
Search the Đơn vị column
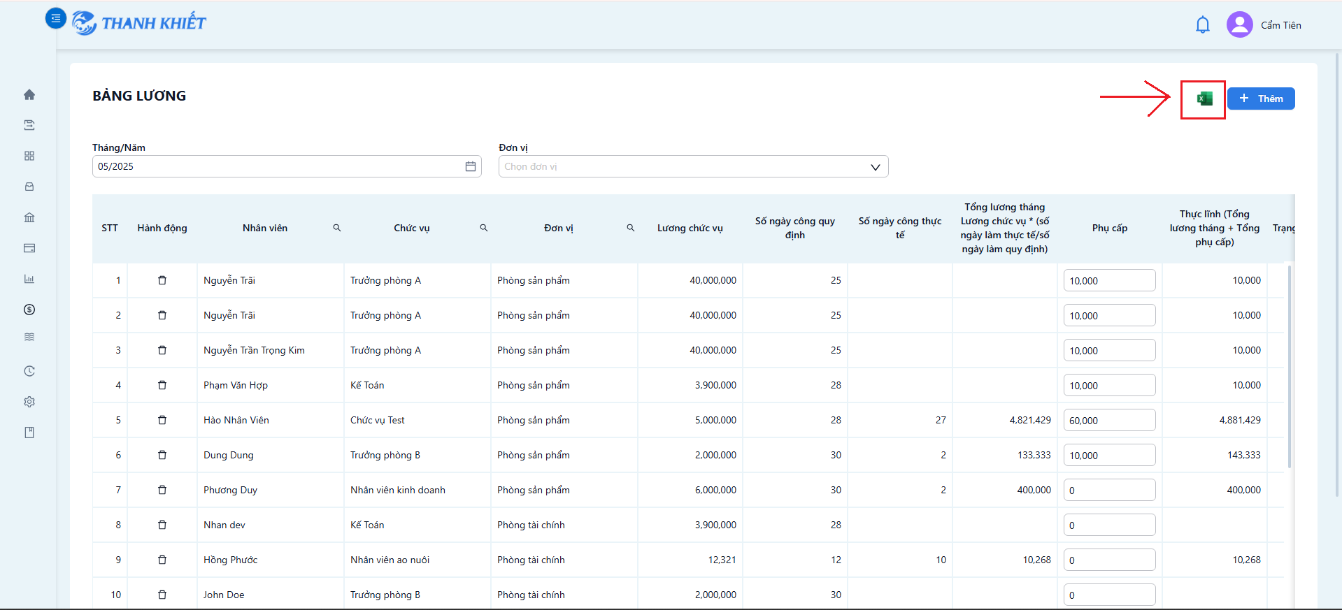click(x=631, y=228)
